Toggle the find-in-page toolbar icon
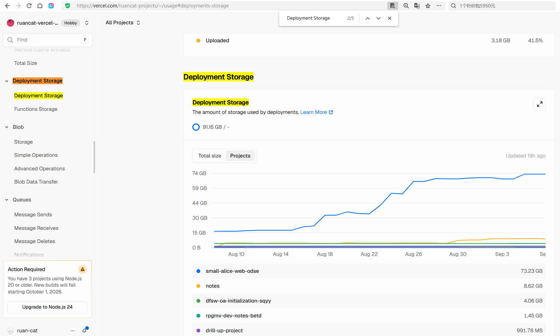Viewport: 560px width, 336px height. (392, 6)
